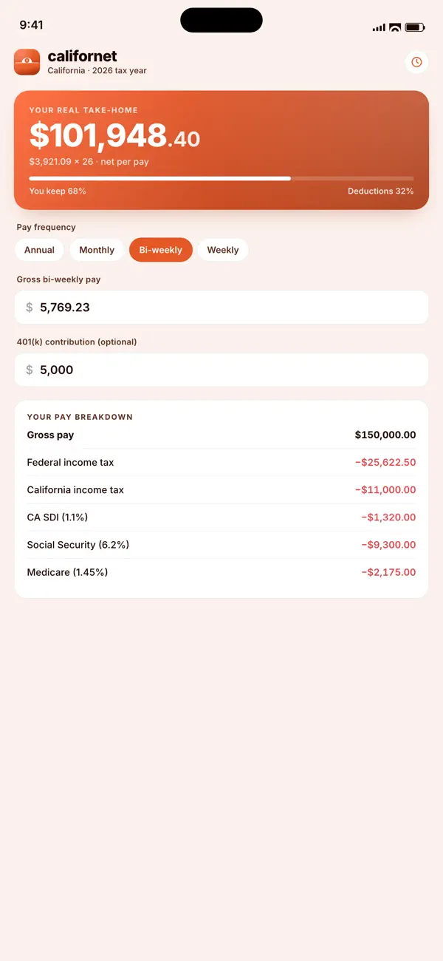Open history via the clock icon
This screenshot has height=961, width=443.
416,62
